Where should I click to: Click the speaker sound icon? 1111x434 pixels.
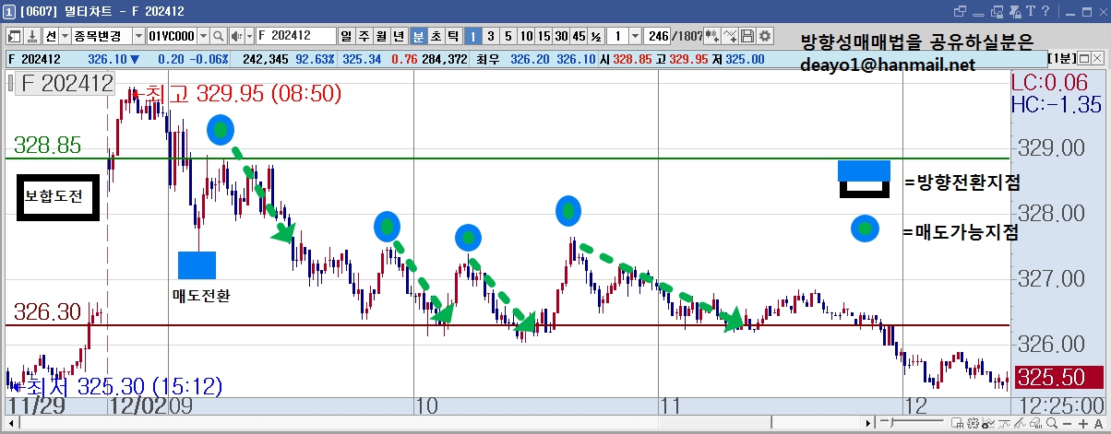coord(236,36)
